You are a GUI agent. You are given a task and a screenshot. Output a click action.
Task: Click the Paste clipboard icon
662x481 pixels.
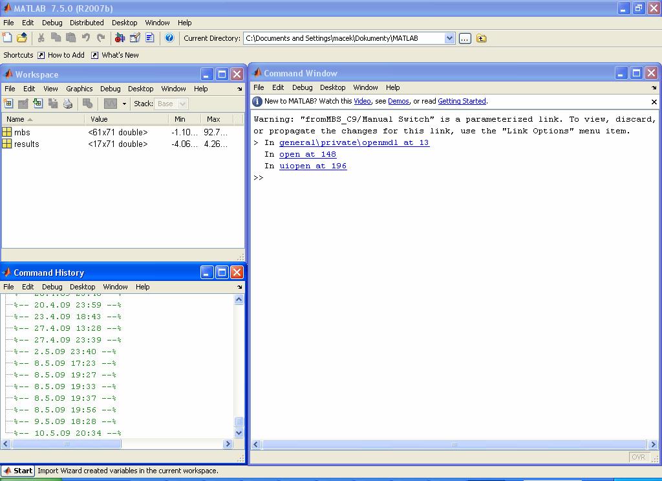tap(70, 38)
